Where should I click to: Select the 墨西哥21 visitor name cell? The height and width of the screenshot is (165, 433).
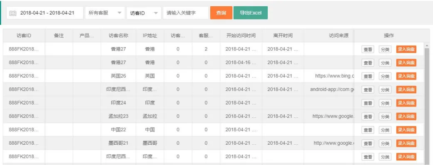point(119,143)
